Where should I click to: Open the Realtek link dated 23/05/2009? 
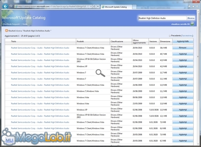click(40, 104)
